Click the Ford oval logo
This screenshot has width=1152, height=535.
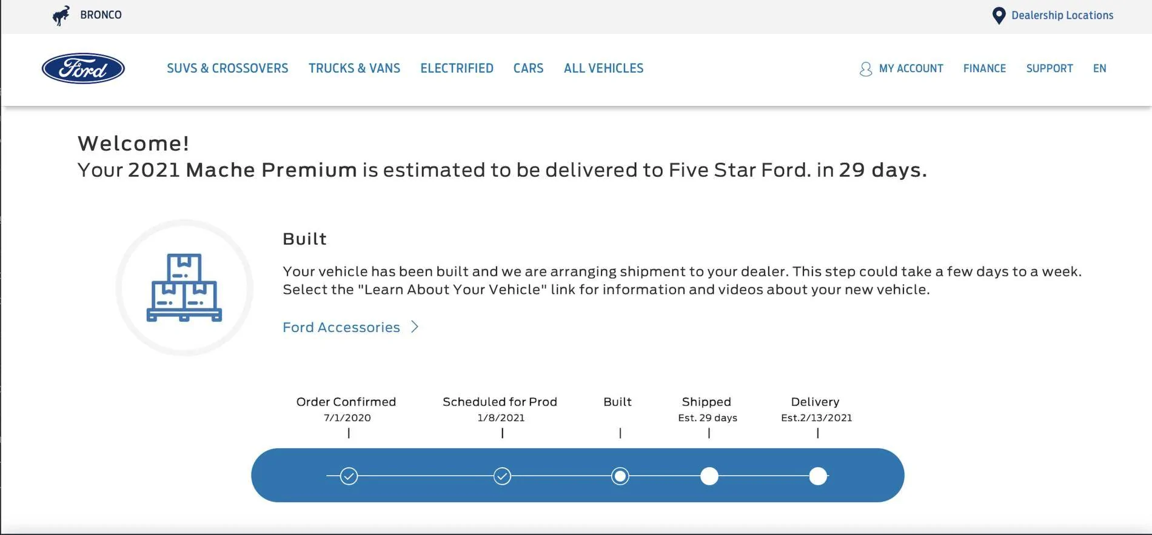click(83, 68)
